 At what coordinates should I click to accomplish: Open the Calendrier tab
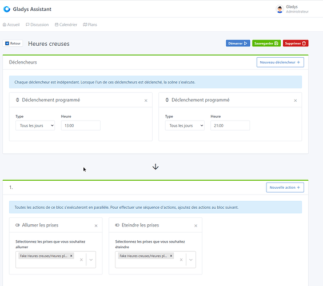point(66,25)
